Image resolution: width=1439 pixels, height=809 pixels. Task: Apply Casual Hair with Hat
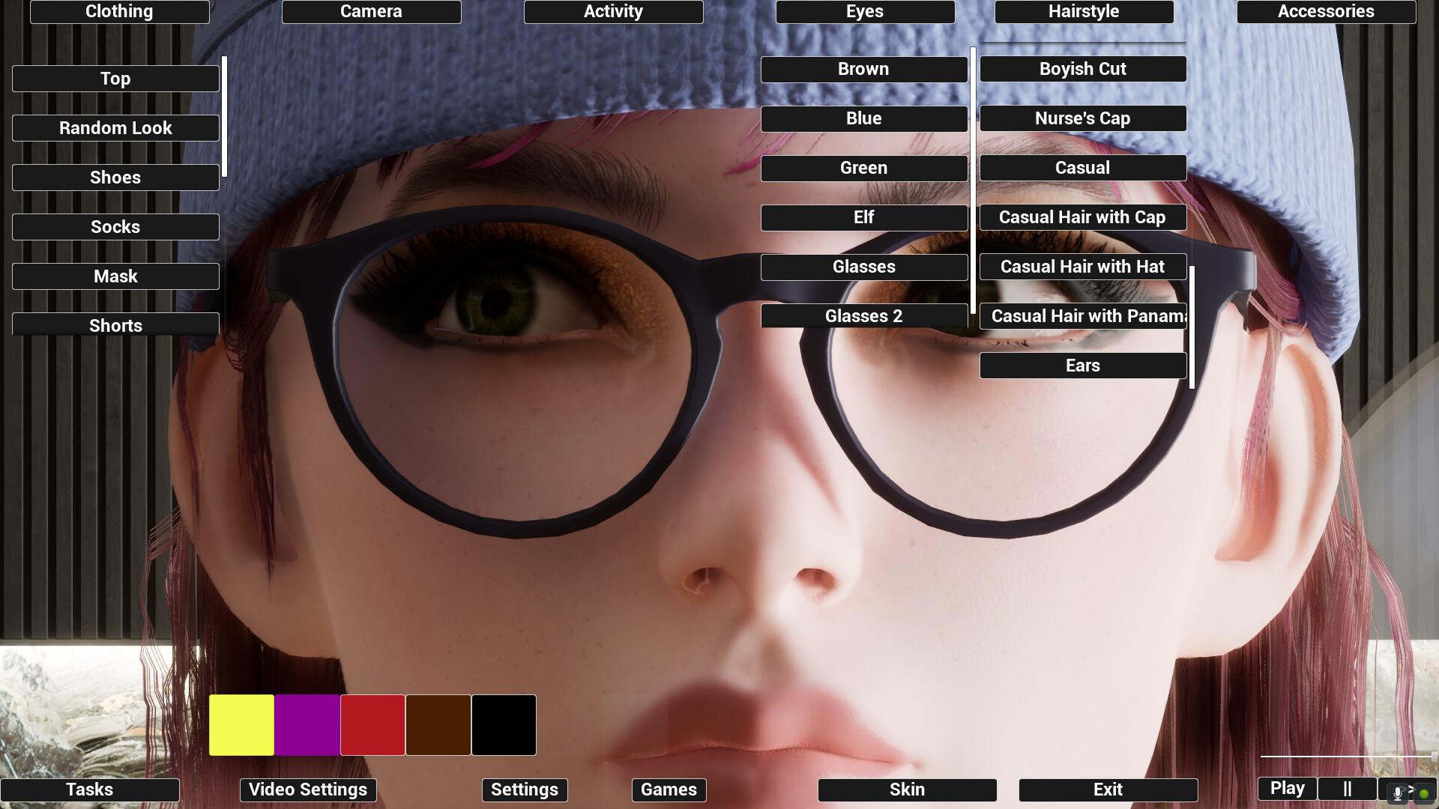point(1082,267)
